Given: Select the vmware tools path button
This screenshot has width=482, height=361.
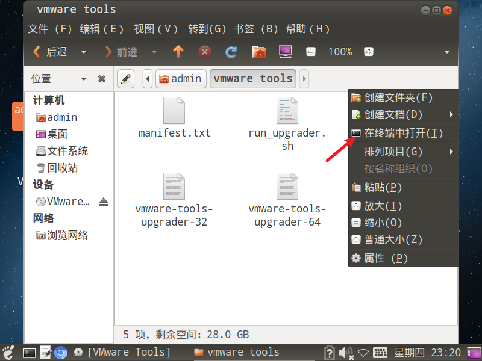Looking at the screenshot, I should point(253,79).
